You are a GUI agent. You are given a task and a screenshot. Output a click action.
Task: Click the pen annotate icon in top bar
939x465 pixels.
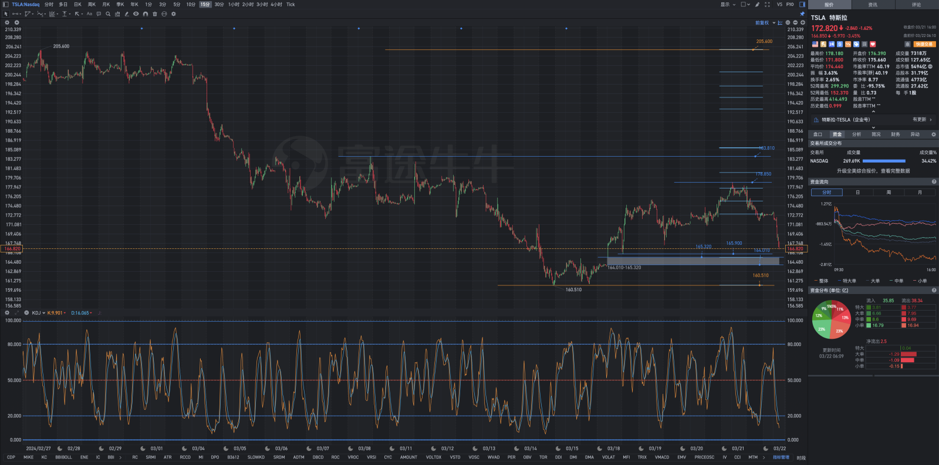coord(757,4)
